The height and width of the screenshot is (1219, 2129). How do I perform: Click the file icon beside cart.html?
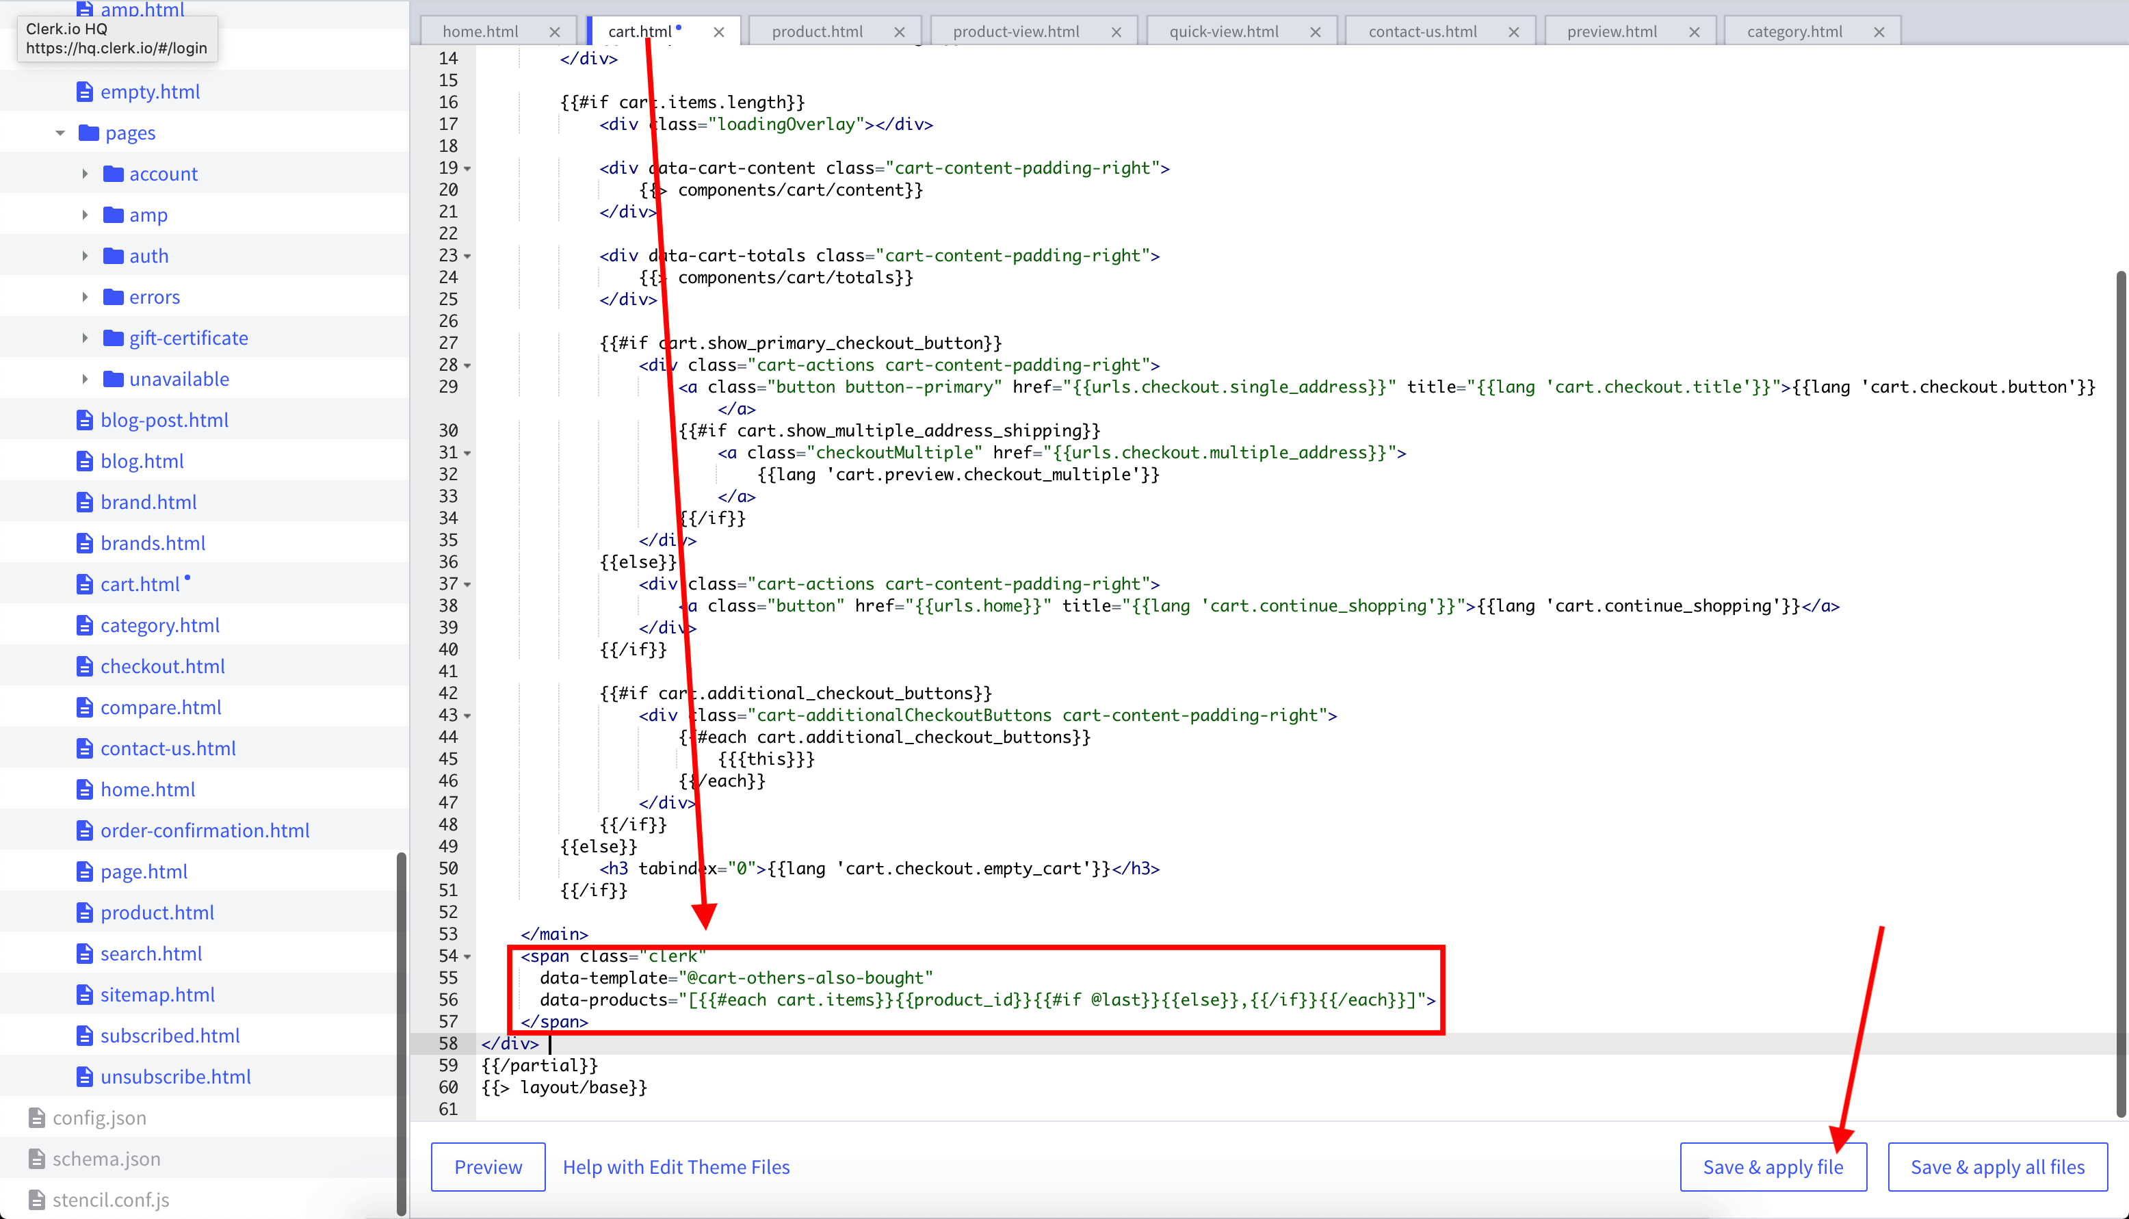point(85,584)
